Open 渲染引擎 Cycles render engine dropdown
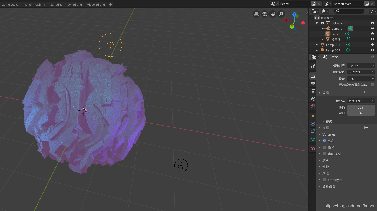This screenshot has height=211, width=377. (361, 65)
